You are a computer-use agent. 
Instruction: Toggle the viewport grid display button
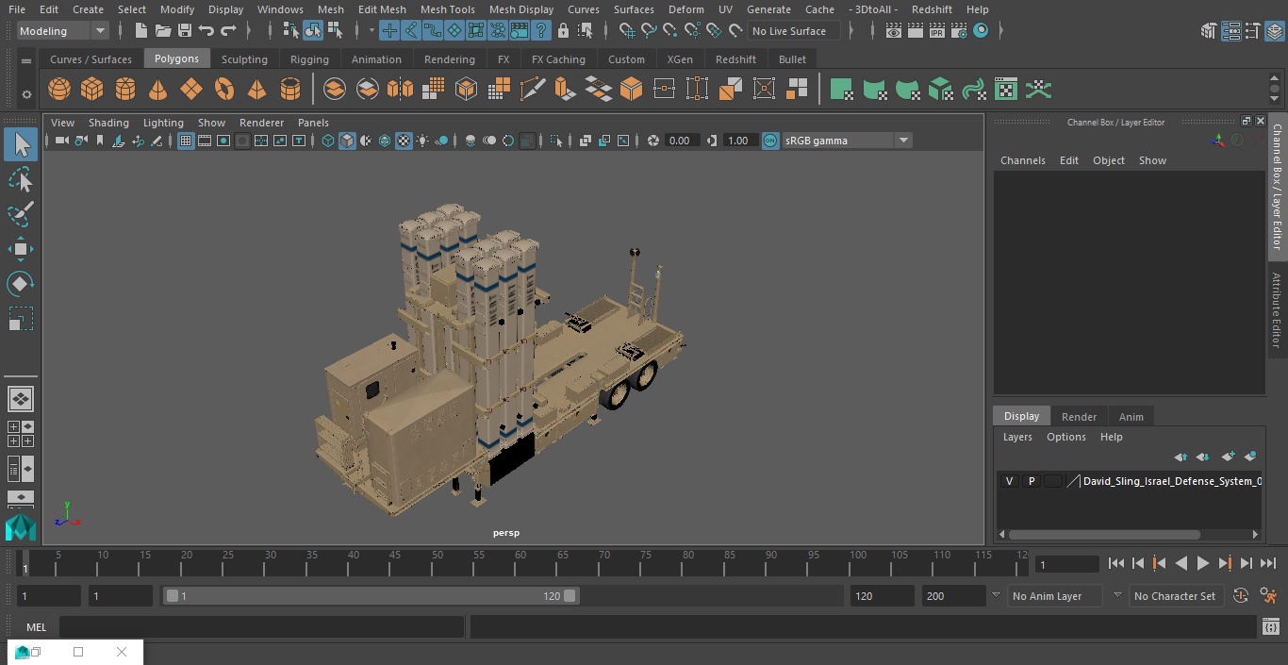(x=186, y=141)
